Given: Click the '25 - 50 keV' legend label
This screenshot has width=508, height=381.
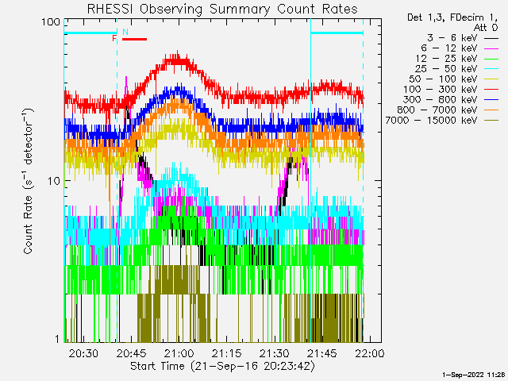Looking at the screenshot, I should (x=446, y=69).
